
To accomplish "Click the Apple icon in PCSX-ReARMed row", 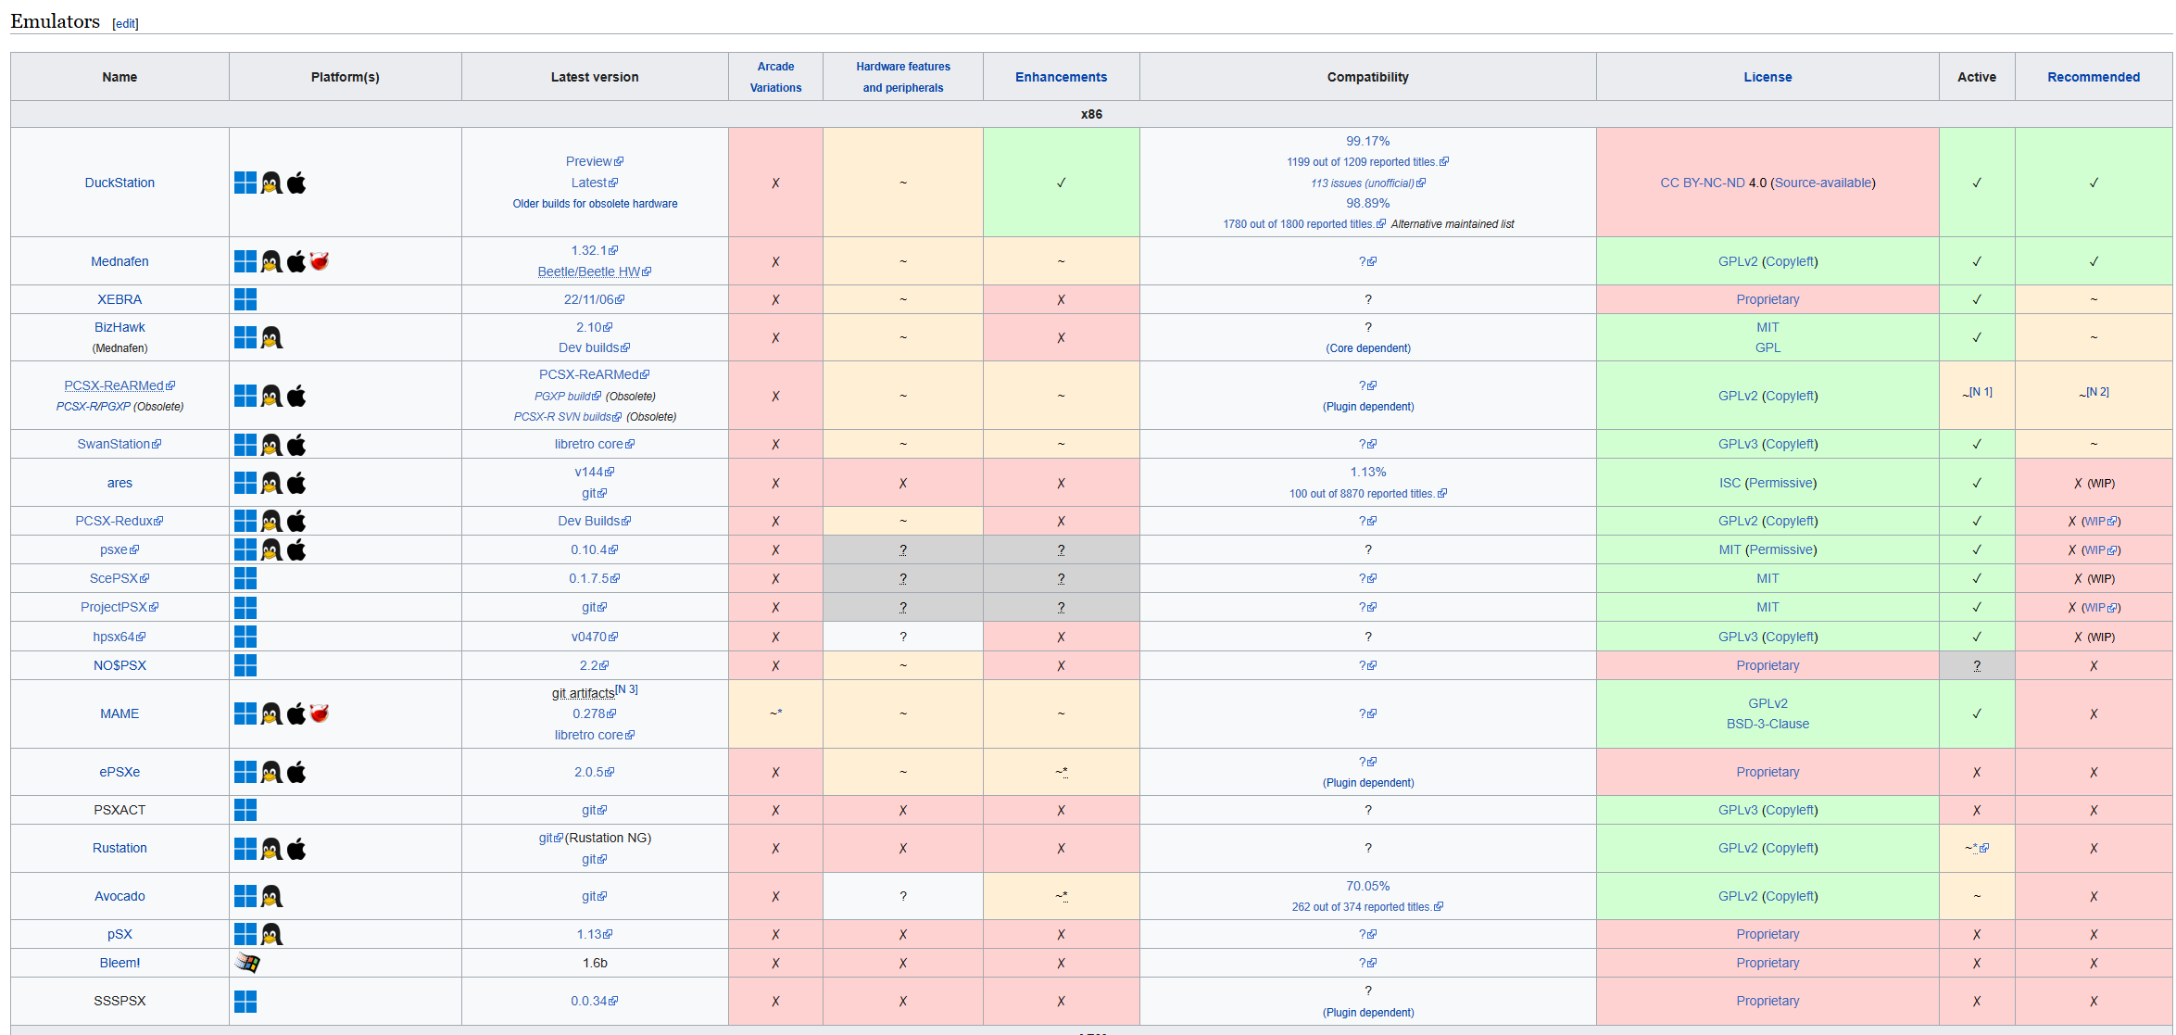I will (296, 396).
